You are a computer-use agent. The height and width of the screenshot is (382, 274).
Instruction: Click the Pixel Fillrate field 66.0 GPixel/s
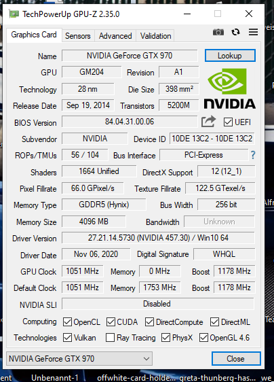(93, 188)
